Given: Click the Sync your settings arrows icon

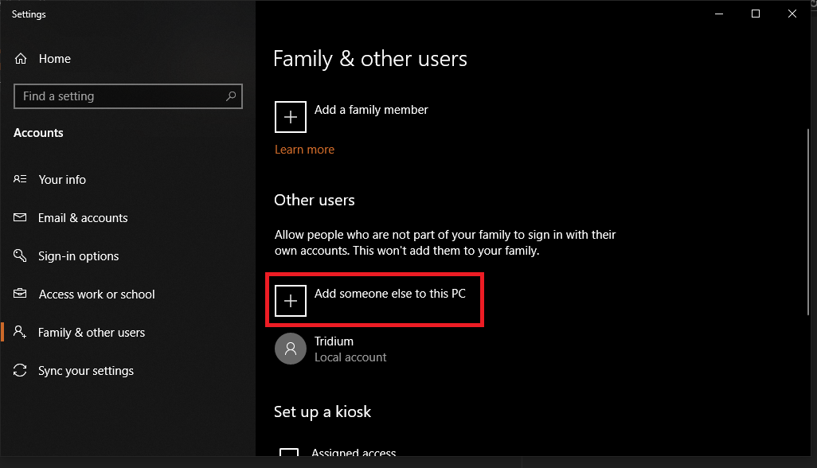Looking at the screenshot, I should [x=20, y=370].
